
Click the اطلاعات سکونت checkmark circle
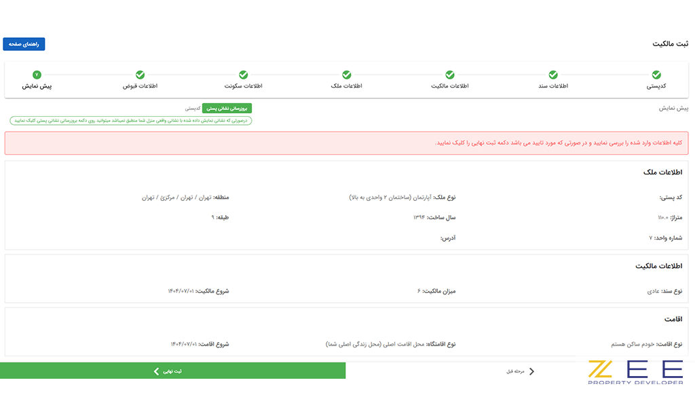(243, 75)
